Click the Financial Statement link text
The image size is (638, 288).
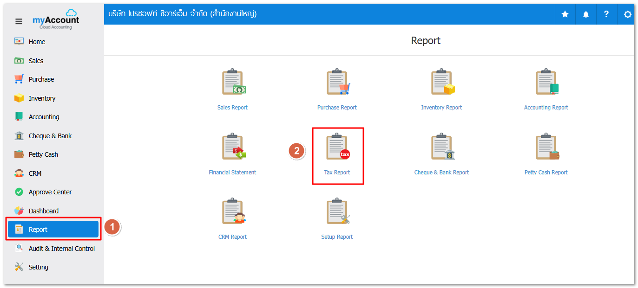(232, 173)
